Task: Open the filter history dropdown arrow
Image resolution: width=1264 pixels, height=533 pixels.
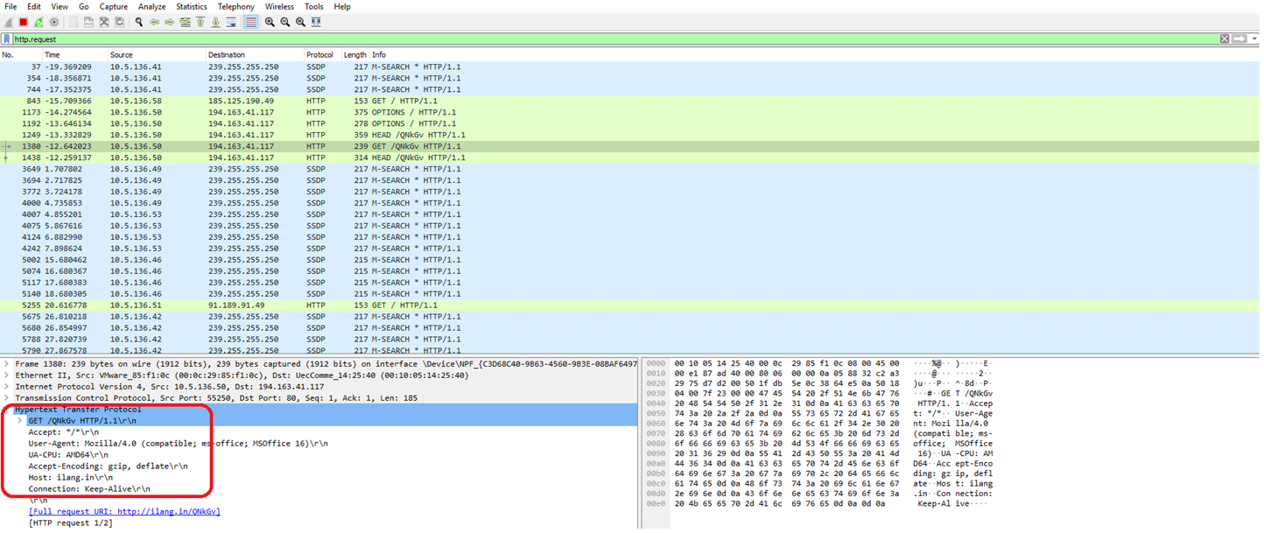Action: point(1254,39)
